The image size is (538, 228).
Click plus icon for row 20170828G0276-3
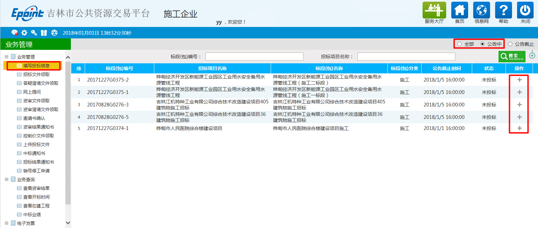(x=519, y=105)
